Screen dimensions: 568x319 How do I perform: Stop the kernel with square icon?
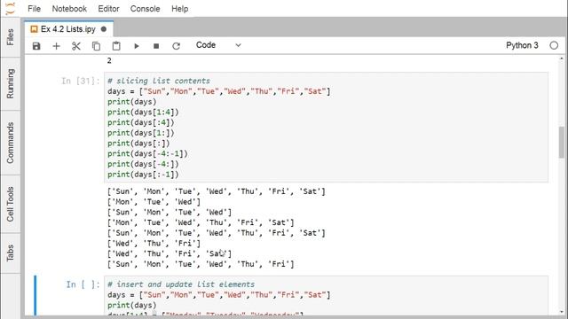pyautogui.click(x=156, y=46)
